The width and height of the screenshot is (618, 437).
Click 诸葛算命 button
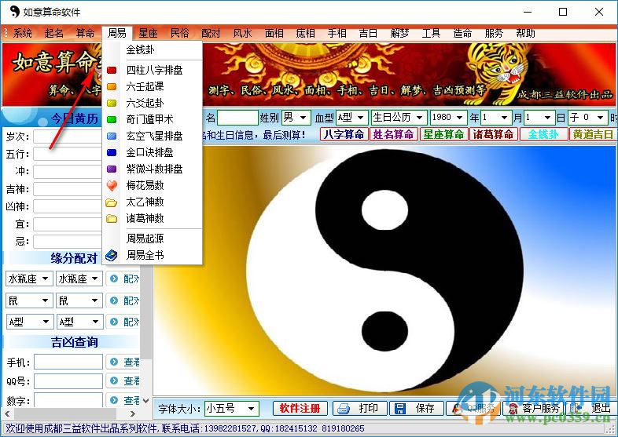[493, 134]
